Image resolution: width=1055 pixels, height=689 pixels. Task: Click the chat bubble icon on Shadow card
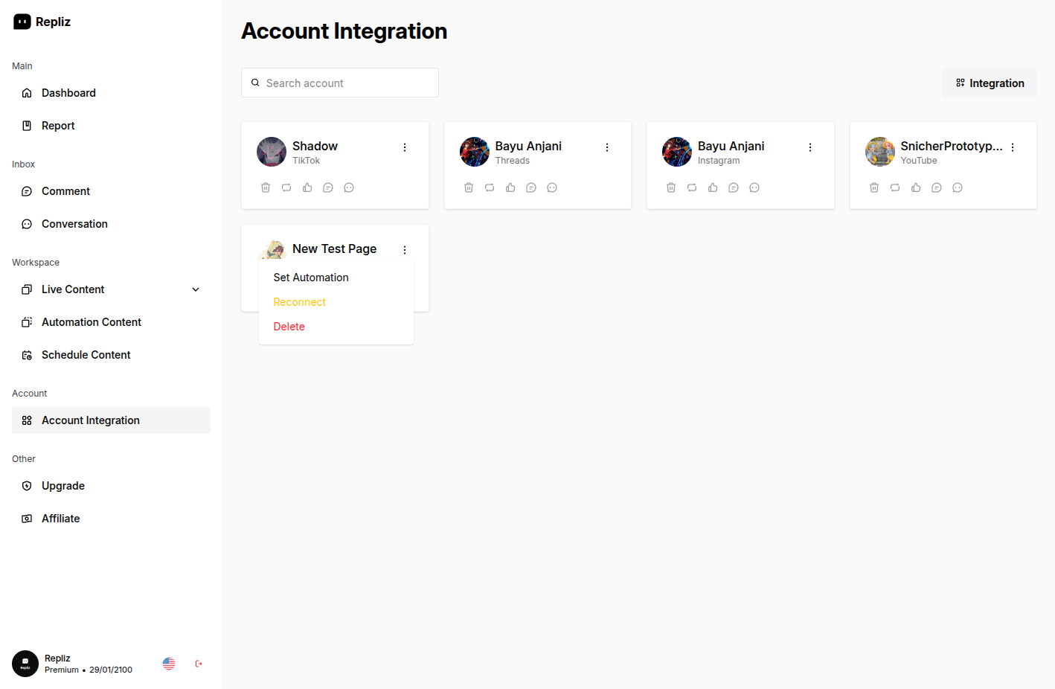(349, 188)
